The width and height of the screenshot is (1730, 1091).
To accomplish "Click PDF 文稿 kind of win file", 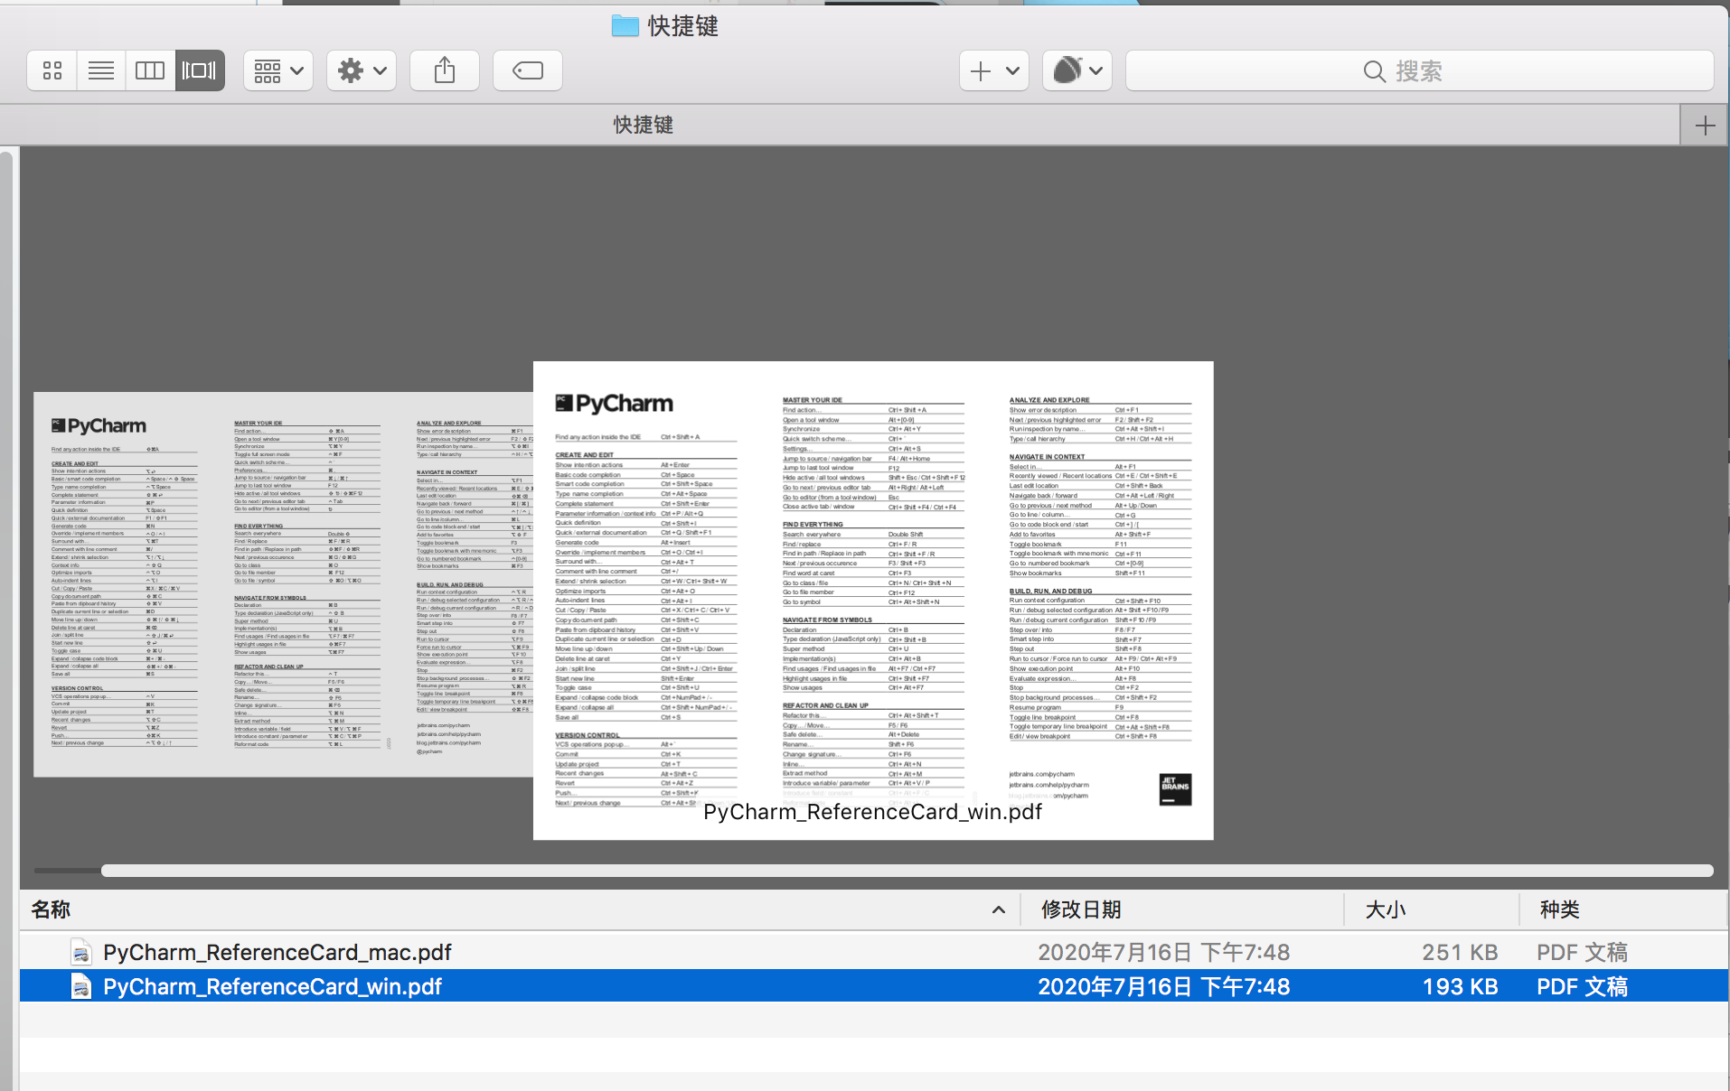I will pos(1583,986).
